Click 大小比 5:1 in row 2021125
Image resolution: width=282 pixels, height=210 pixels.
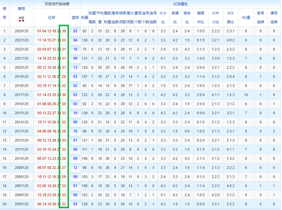[163, 58]
